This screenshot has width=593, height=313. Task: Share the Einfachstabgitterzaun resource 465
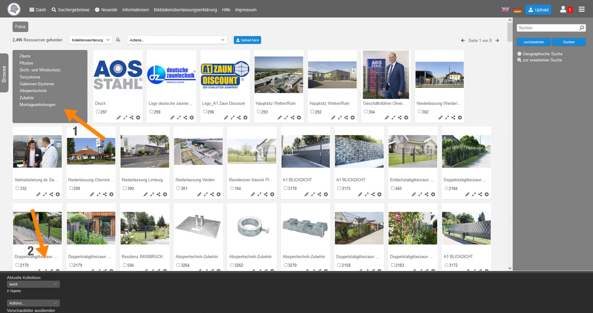(x=427, y=194)
